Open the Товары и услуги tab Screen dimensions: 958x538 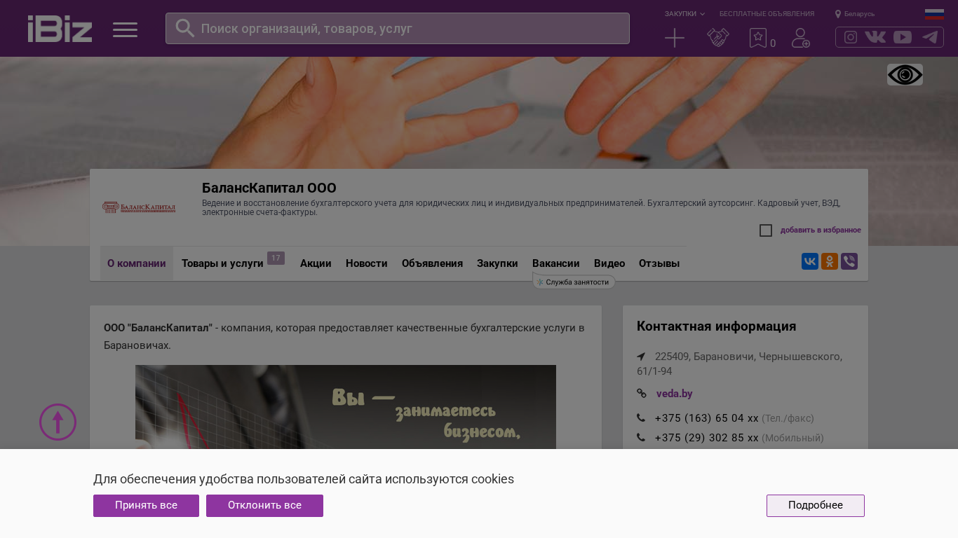[x=222, y=263]
